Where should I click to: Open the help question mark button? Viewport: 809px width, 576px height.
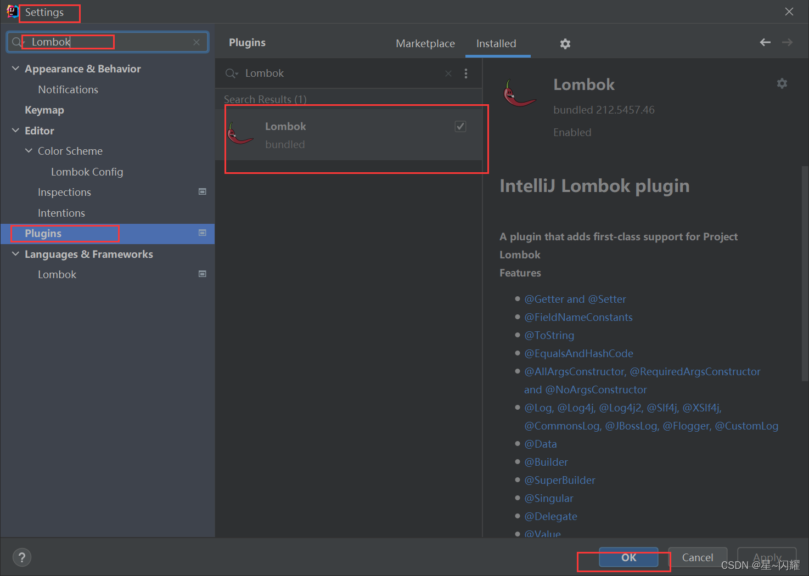22,557
